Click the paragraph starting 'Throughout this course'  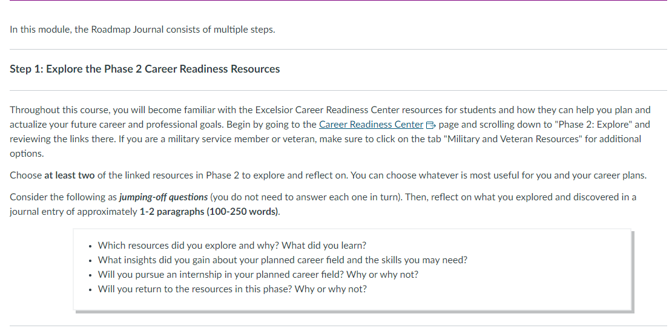point(330,132)
